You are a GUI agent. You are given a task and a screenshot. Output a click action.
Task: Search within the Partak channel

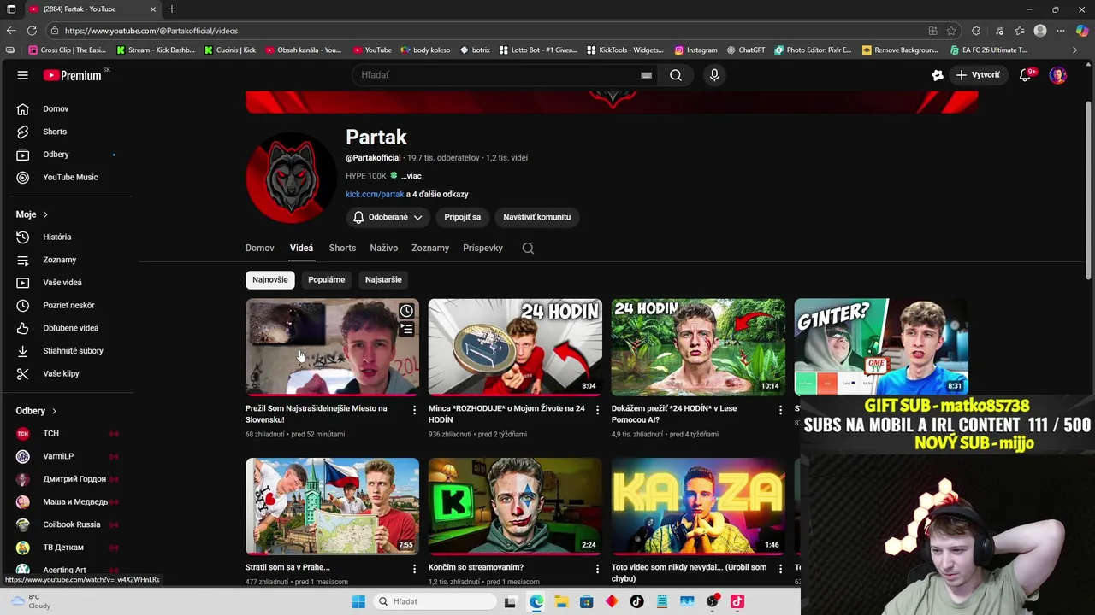(x=528, y=248)
